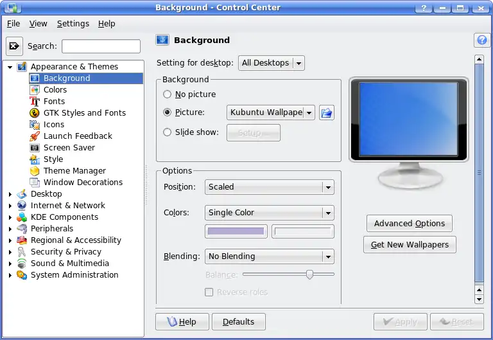
Task: Choose the Slide show radio button
Action: click(168, 132)
